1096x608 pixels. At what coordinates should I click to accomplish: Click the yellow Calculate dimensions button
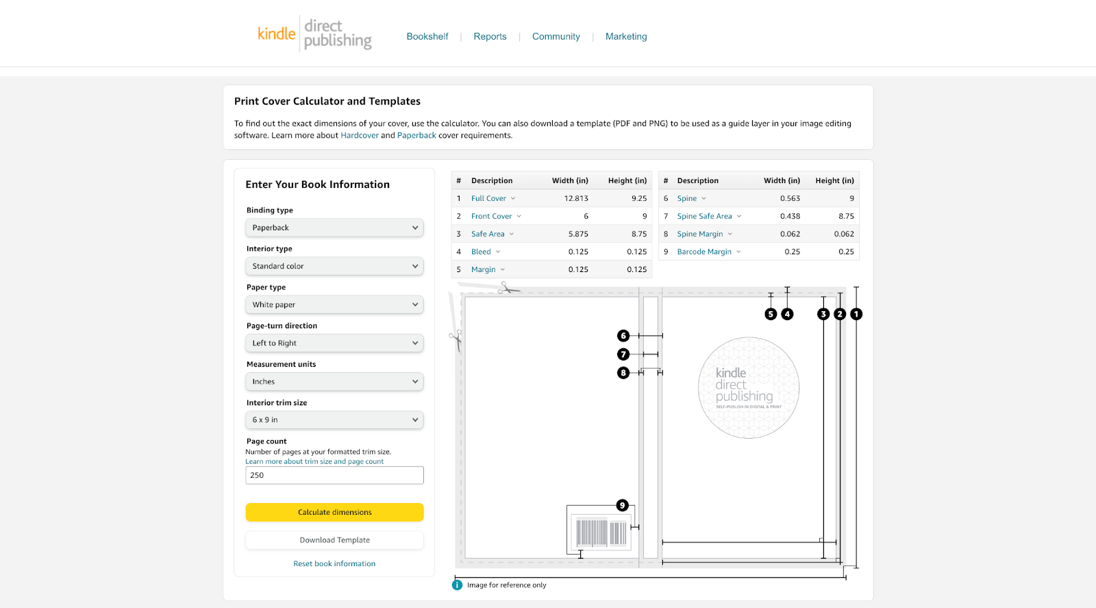334,512
